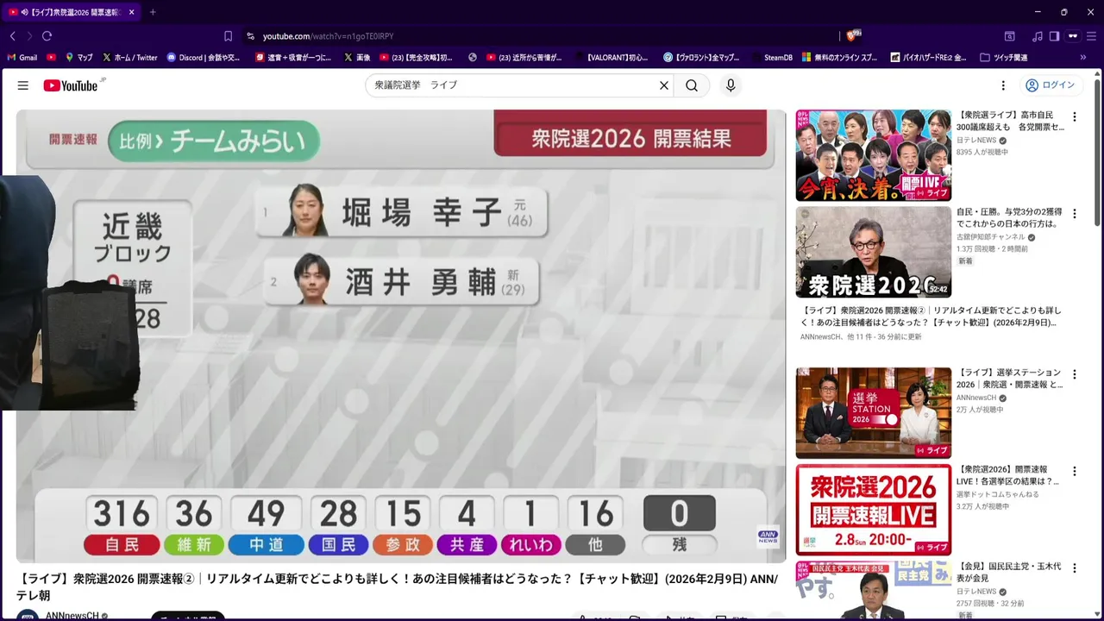The height and width of the screenshot is (621, 1104).
Task: Open the YouTube guide hamburger menu
Action: click(23, 85)
